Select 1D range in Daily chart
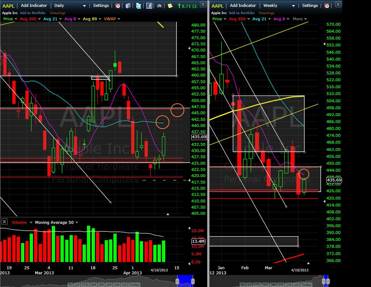Screen dimensions: 371x287 [x=124, y=284]
